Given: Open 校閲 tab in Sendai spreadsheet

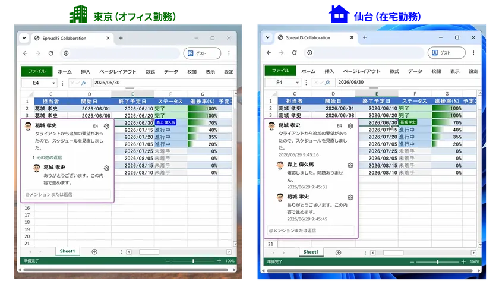Looking at the screenshot, I should point(436,71).
